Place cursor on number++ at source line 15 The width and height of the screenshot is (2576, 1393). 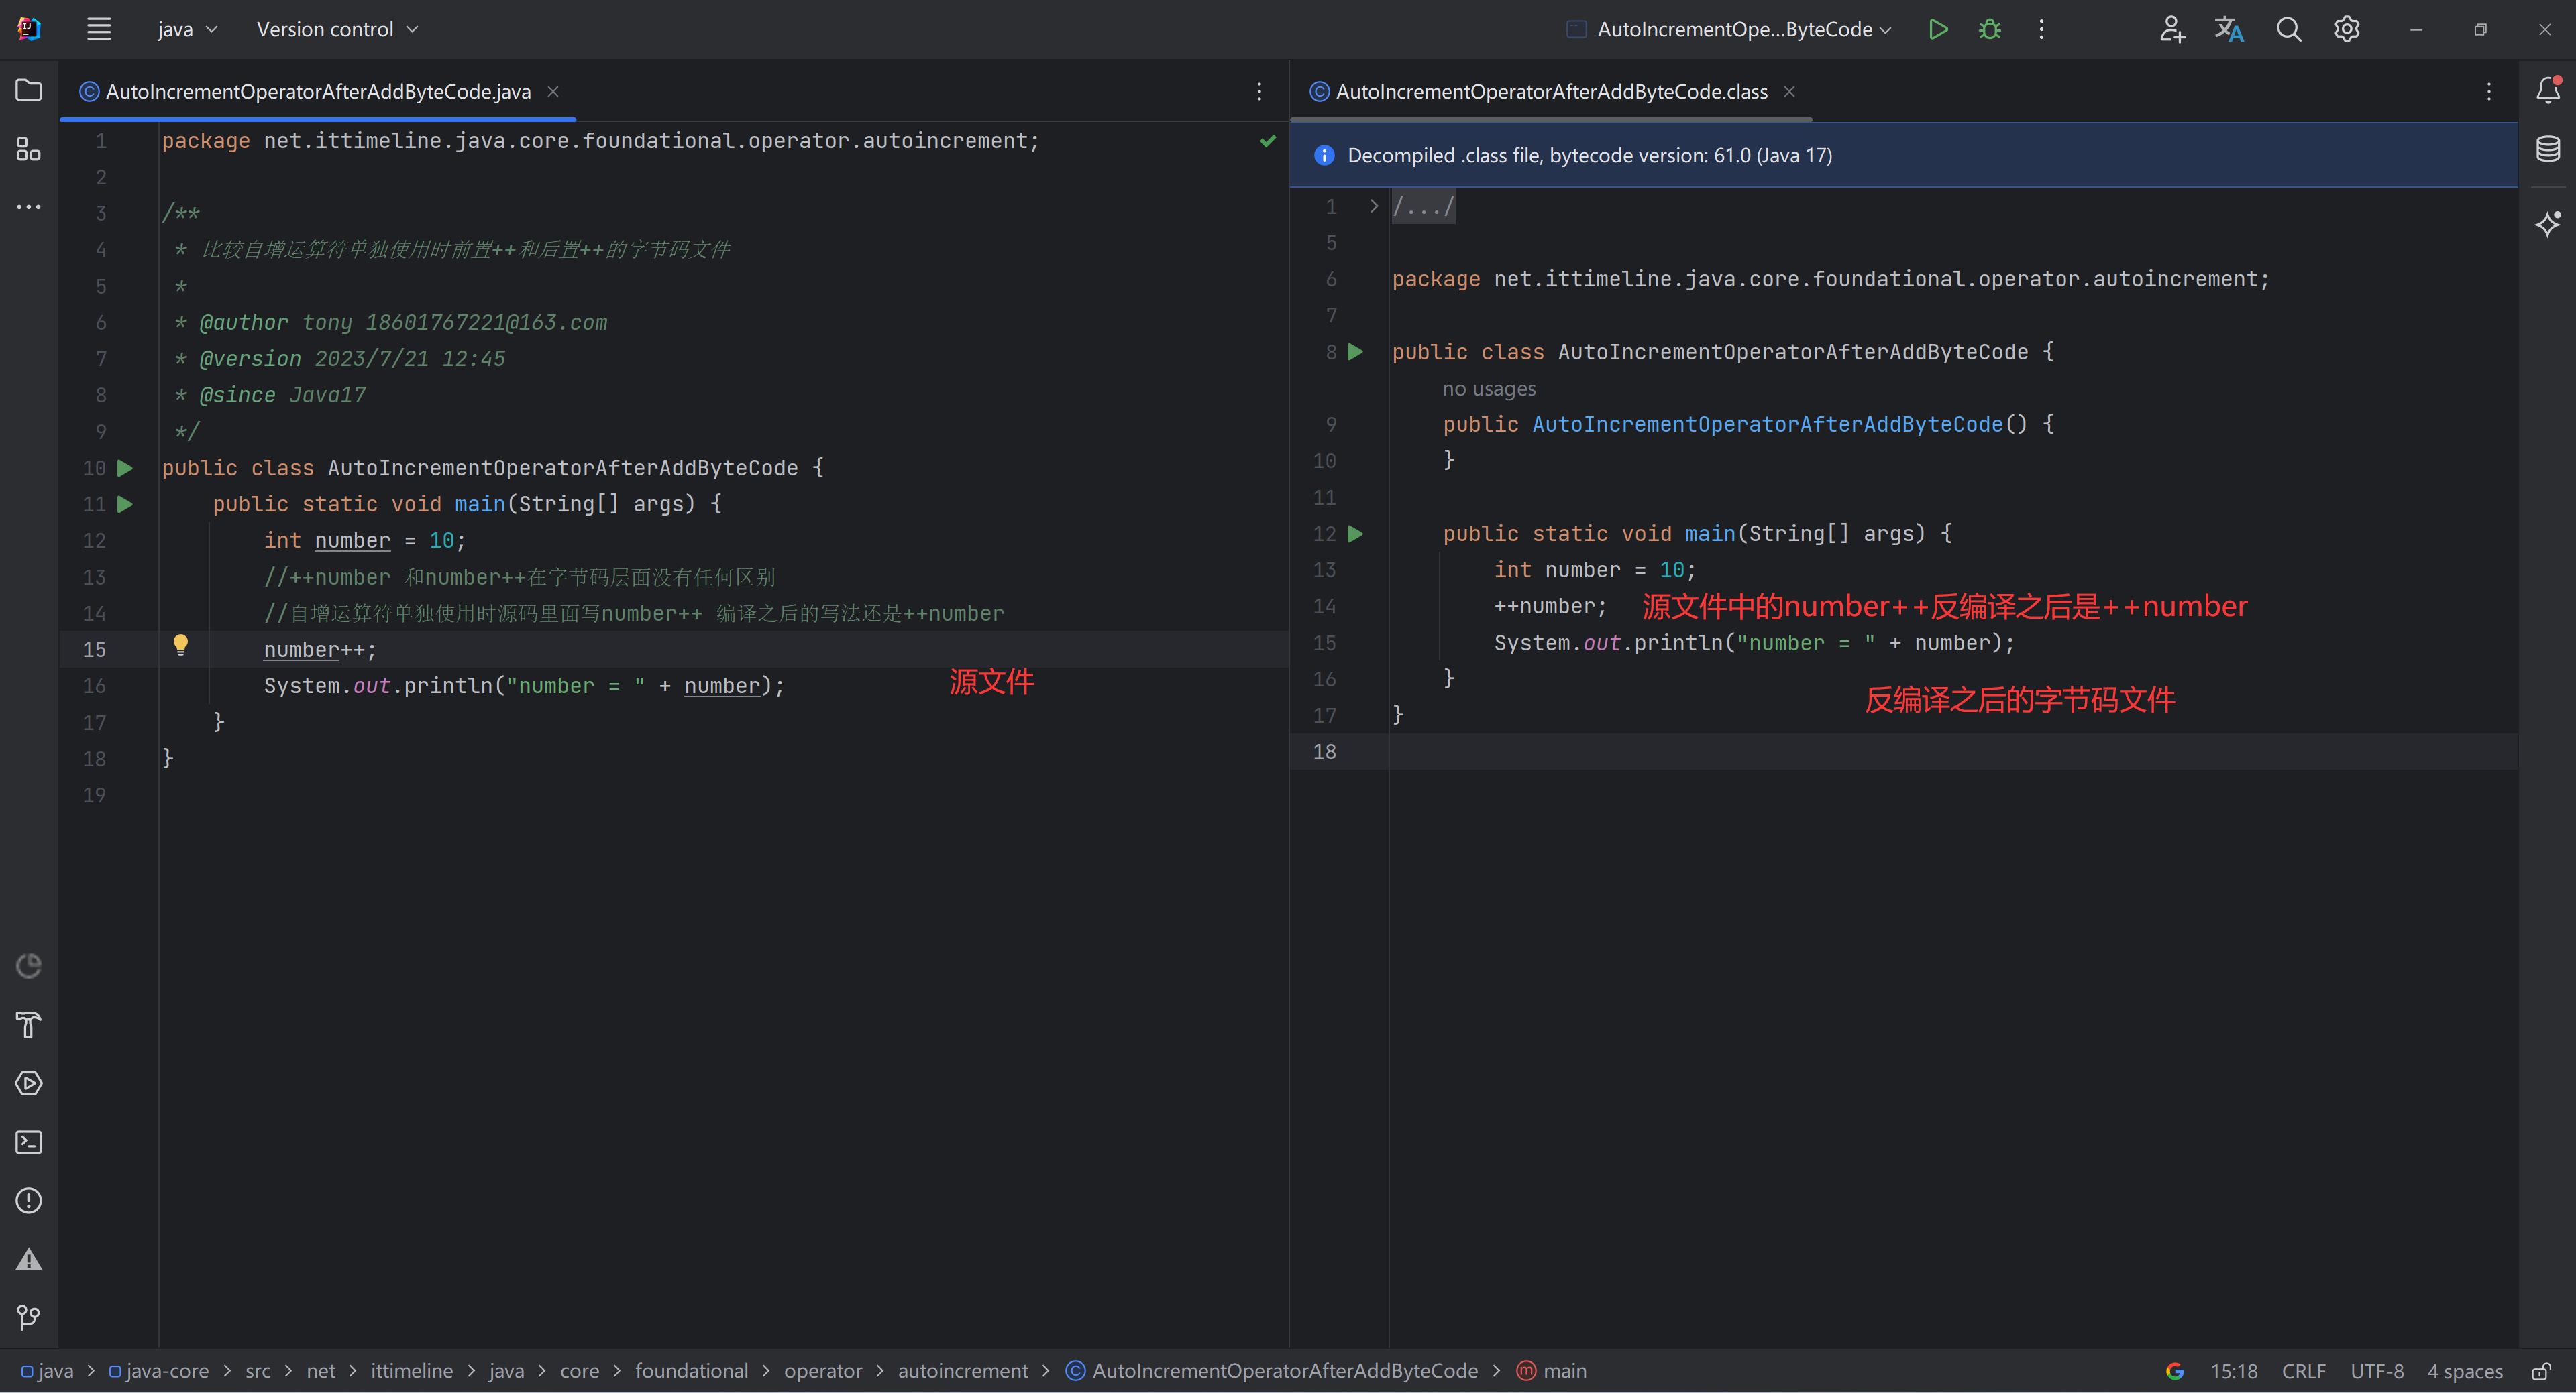pyautogui.click(x=320, y=650)
